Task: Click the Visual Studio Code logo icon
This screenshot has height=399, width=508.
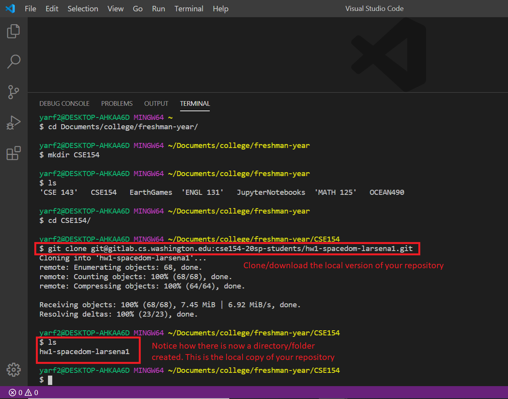Action: tap(10, 8)
